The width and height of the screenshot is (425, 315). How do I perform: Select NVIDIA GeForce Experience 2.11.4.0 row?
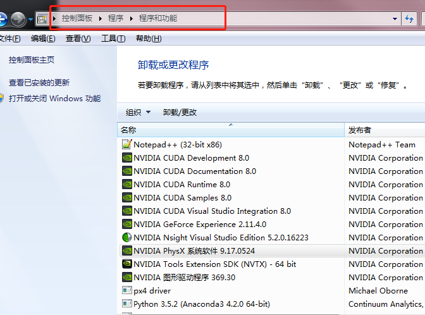(x=272, y=224)
